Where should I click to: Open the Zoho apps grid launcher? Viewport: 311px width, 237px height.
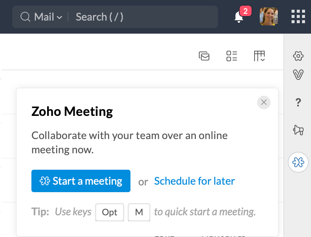pyautogui.click(x=298, y=17)
